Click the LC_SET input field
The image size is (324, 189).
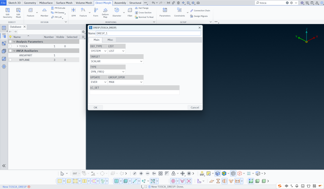(x=134, y=92)
